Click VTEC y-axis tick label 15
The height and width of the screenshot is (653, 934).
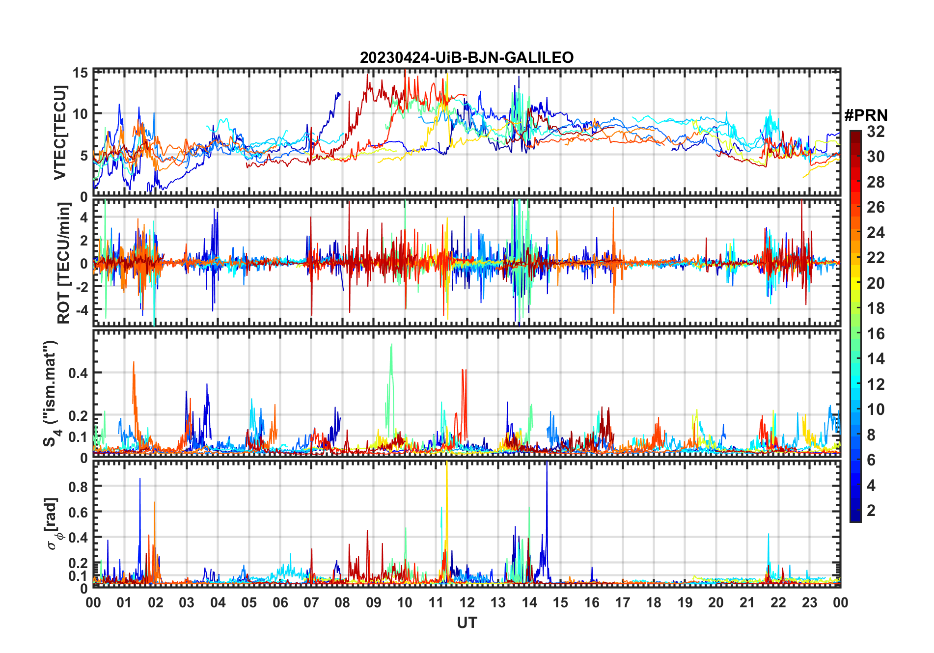point(80,73)
